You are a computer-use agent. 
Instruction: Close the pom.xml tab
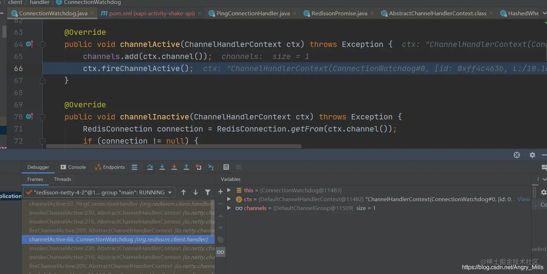click(x=200, y=13)
